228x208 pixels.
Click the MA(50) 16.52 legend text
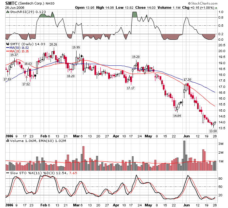[19, 48]
